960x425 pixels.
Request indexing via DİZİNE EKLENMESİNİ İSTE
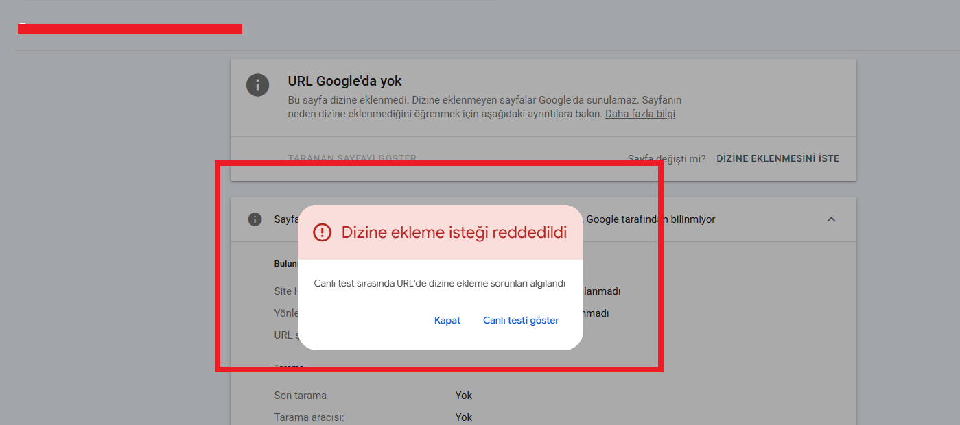(x=777, y=158)
